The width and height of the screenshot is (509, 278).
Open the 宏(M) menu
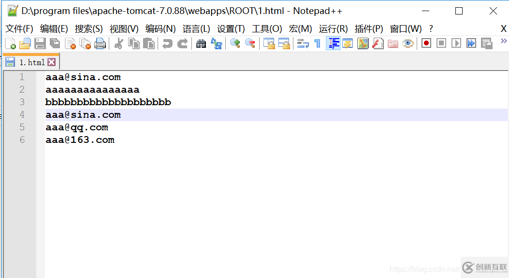pos(300,29)
